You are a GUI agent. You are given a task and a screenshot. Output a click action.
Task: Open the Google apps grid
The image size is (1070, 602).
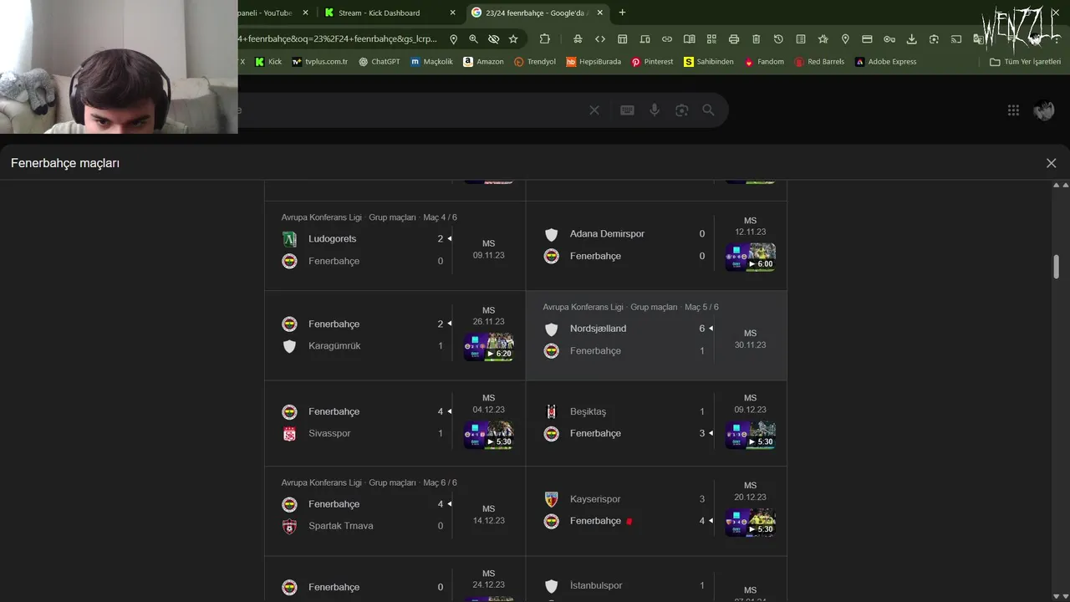coord(1013,110)
